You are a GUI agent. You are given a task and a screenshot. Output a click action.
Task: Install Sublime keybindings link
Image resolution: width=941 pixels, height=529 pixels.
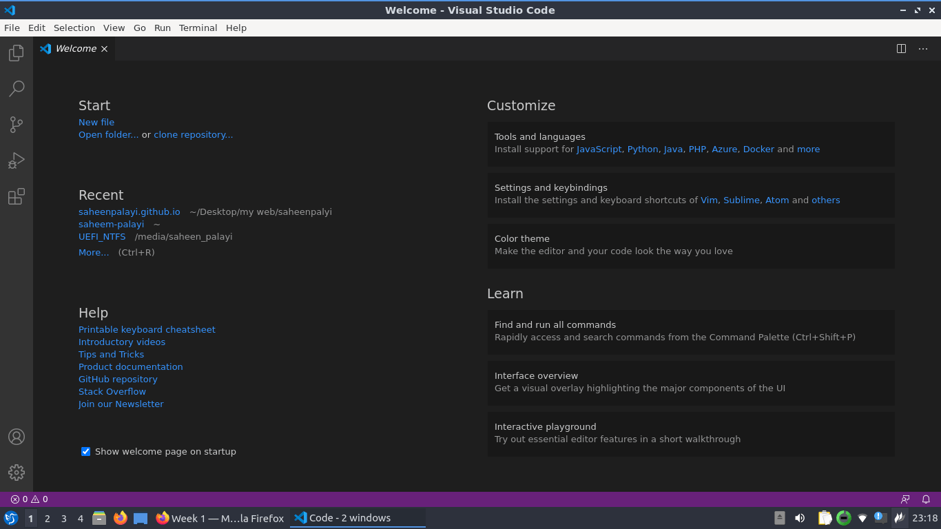point(741,200)
